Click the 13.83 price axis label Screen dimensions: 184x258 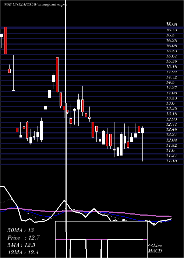coord(171,98)
